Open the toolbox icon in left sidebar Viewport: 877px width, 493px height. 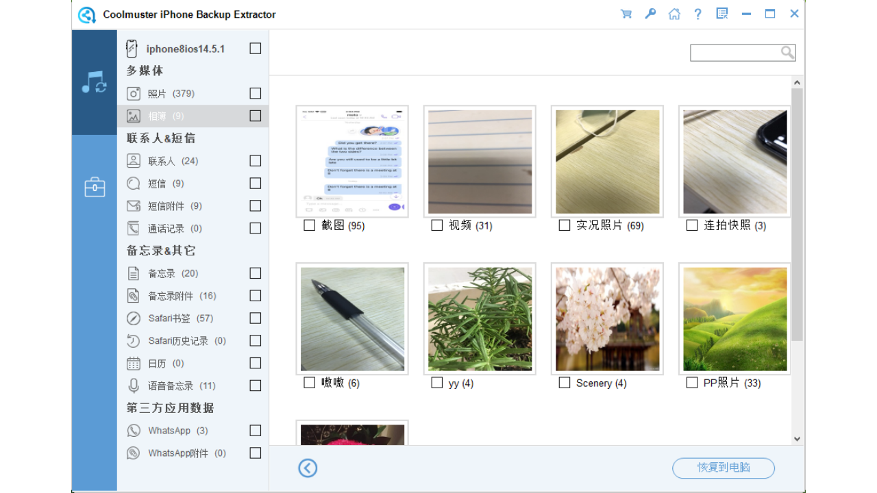click(94, 186)
